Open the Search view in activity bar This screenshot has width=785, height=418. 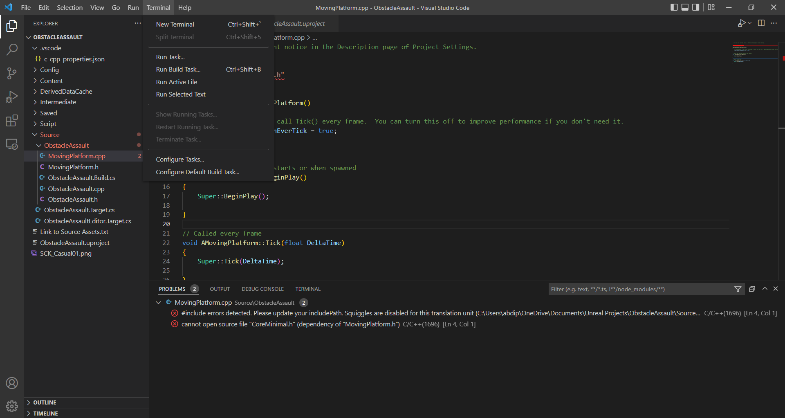point(12,50)
